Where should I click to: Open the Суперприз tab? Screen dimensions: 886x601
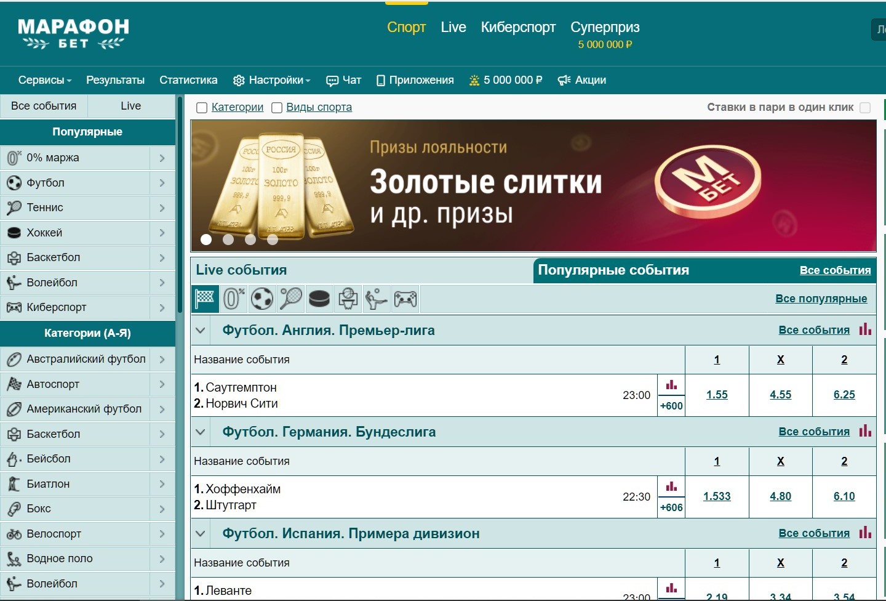605,34
